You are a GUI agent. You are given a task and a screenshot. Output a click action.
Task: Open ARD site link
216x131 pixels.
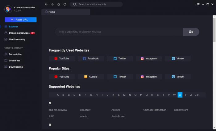click(52, 116)
